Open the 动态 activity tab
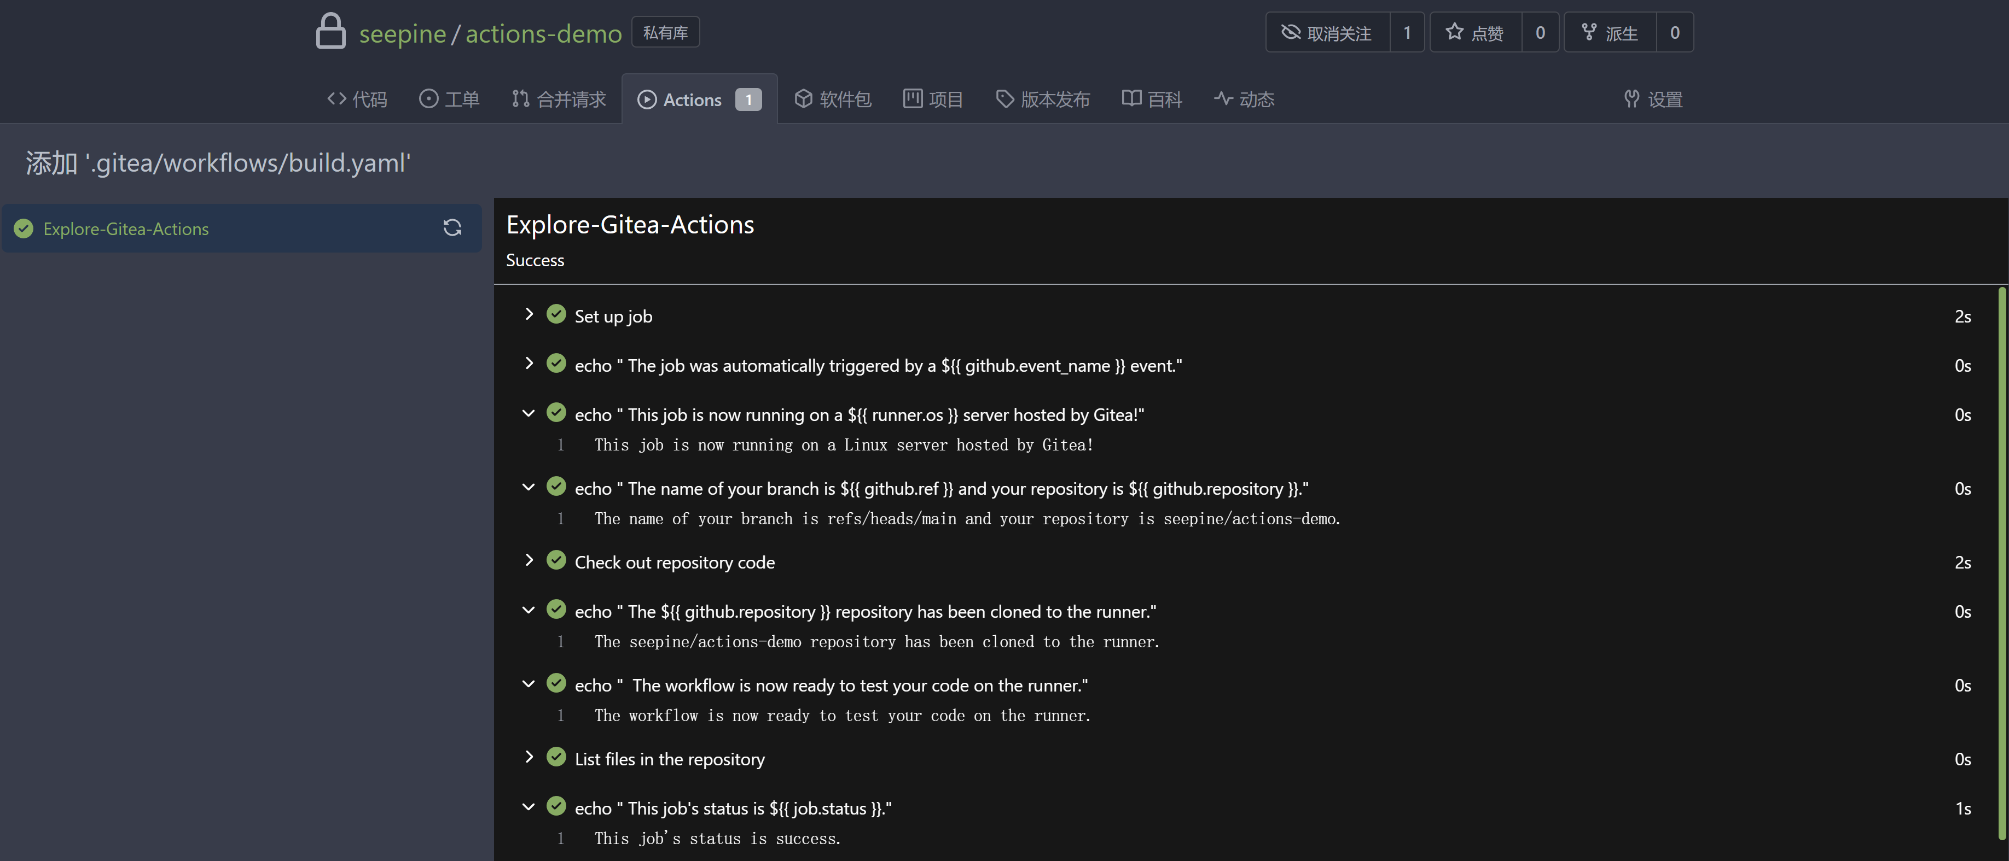This screenshot has width=2009, height=861. pyautogui.click(x=1244, y=98)
